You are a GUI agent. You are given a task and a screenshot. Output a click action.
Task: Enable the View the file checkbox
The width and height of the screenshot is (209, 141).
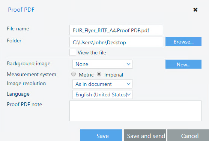[x=73, y=52]
